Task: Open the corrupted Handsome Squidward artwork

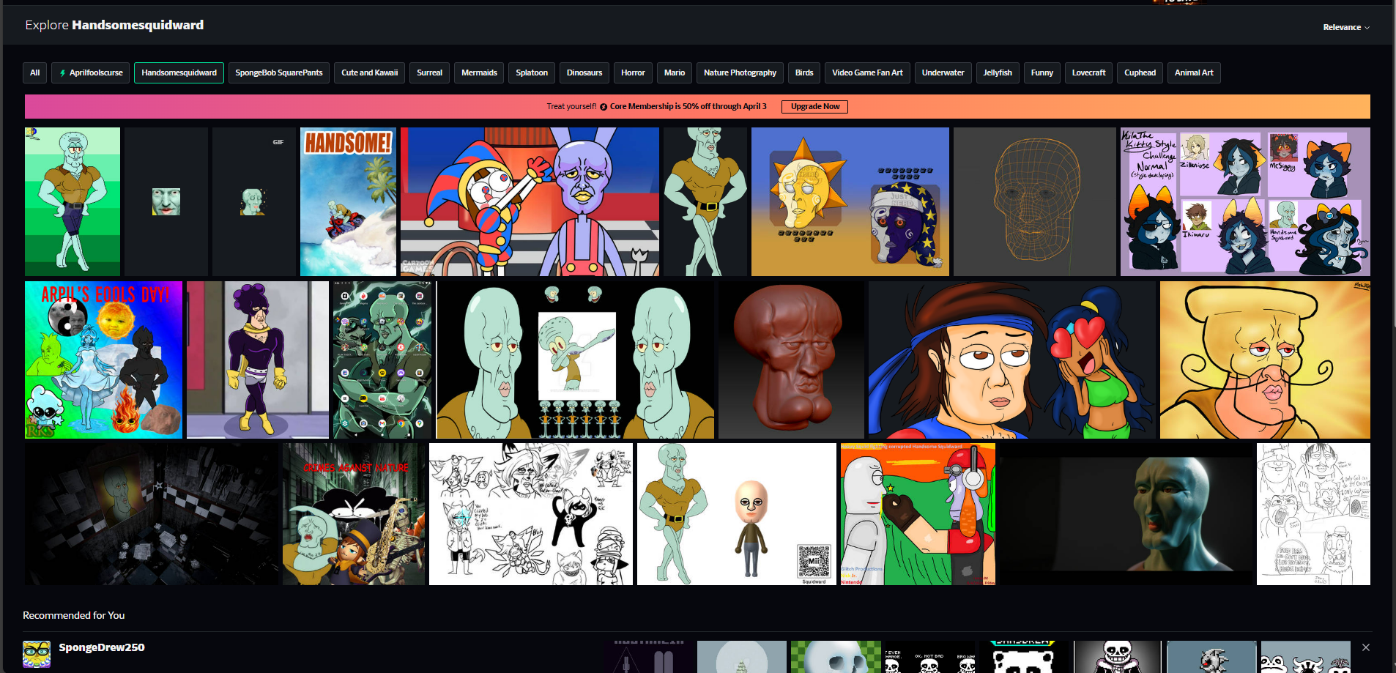Action: point(918,513)
